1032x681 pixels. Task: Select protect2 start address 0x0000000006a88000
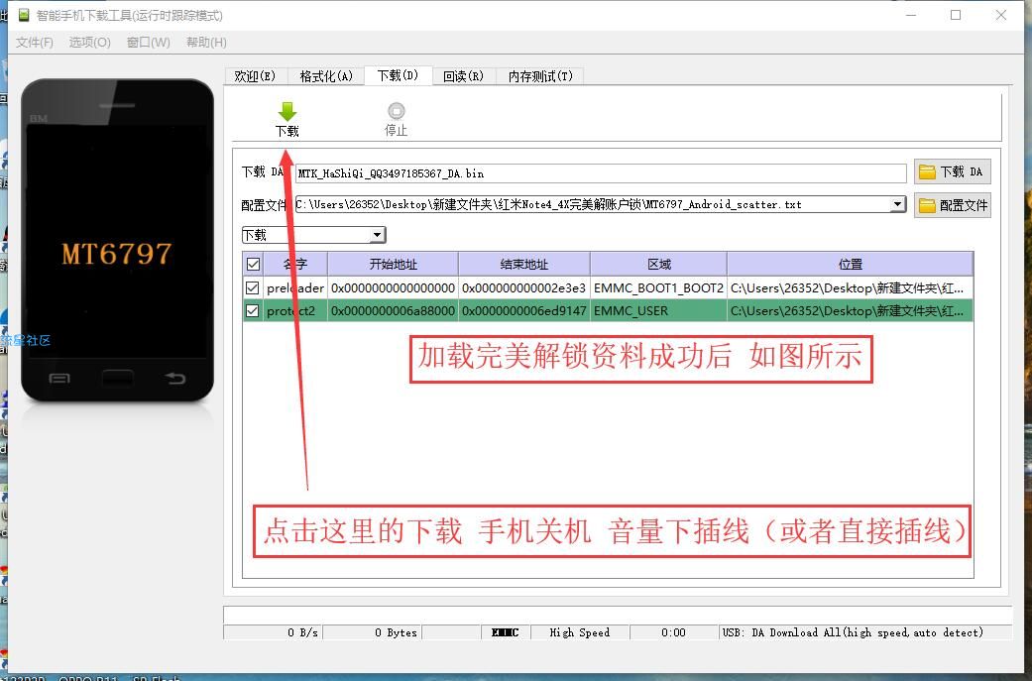point(393,310)
